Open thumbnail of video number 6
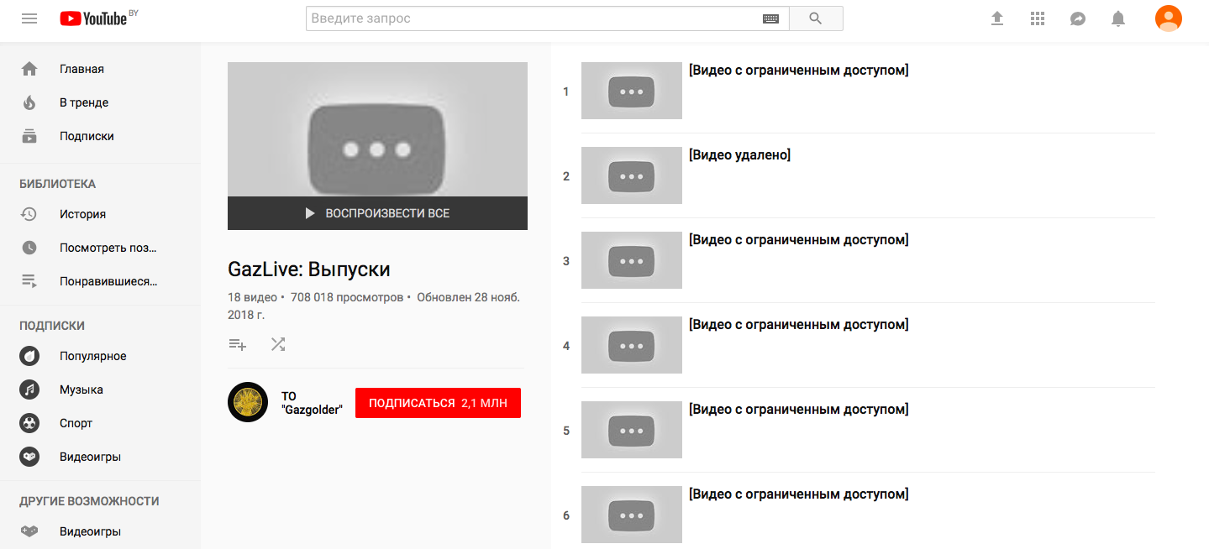Image resolution: width=1209 pixels, height=549 pixels. (x=632, y=515)
